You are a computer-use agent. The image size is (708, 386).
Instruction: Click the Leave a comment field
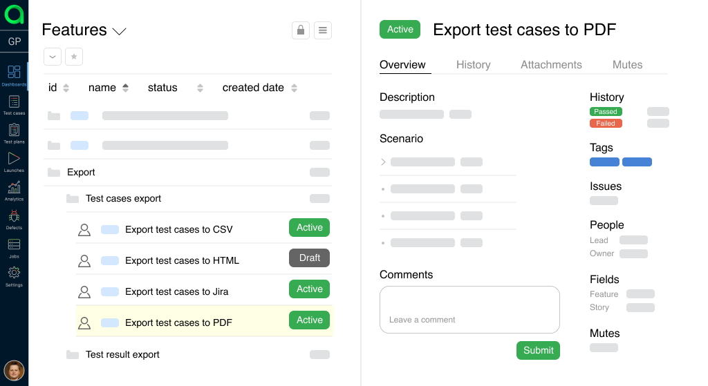tap(469, 309)
